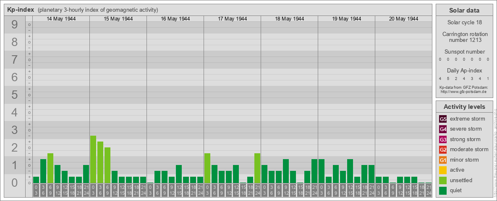Click the G4 severe storm badge
This screenshot has height=201, width=497.
pos(443,129)
